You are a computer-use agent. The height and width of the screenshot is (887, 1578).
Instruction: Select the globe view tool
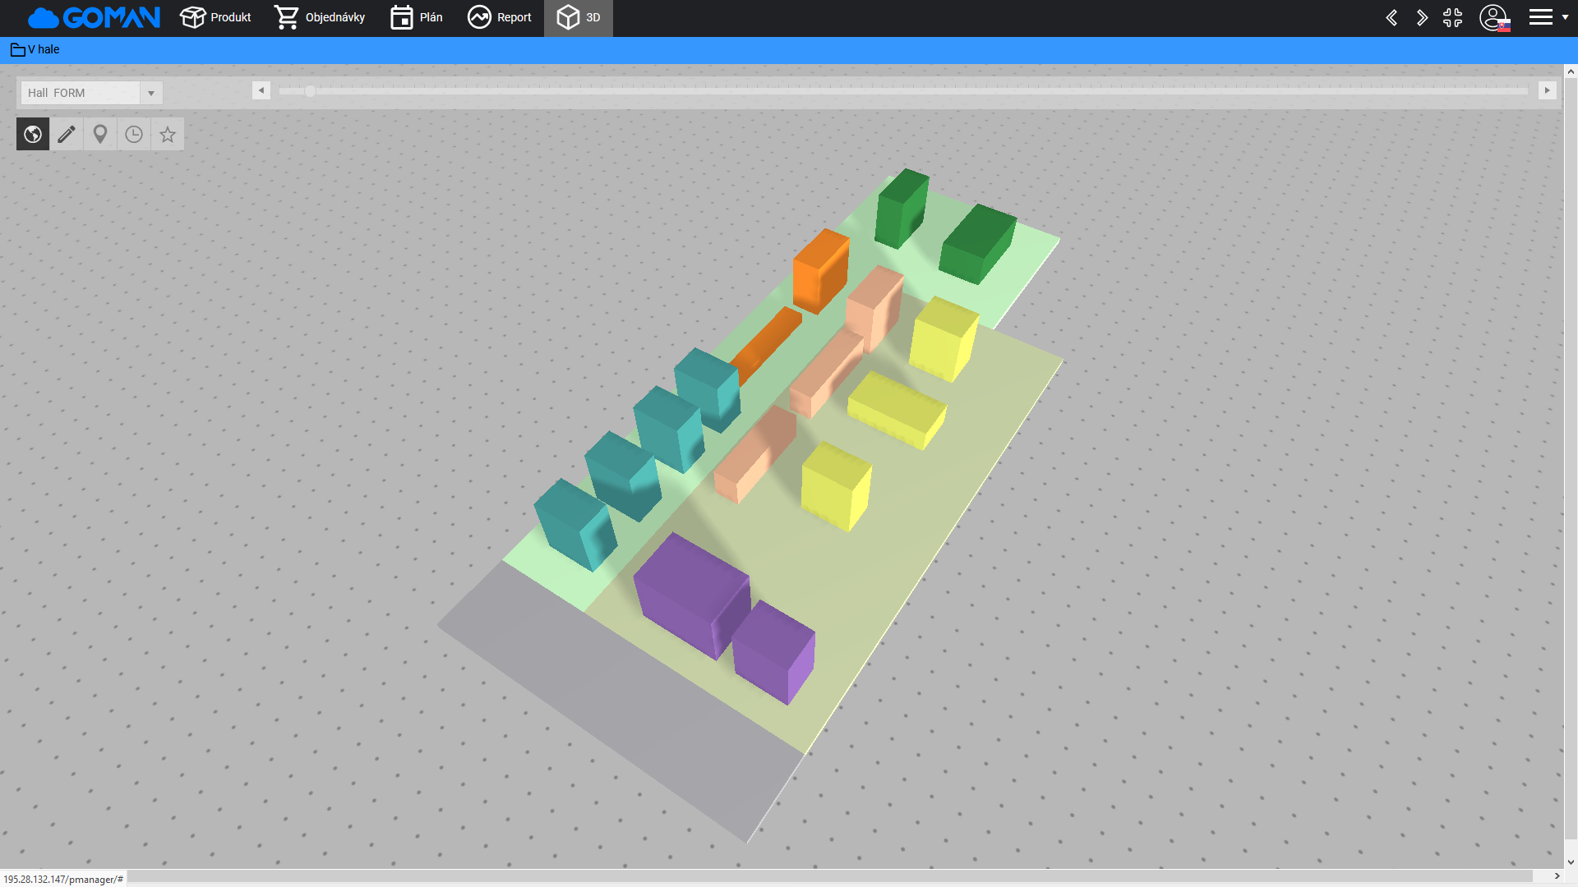(33, 134)
